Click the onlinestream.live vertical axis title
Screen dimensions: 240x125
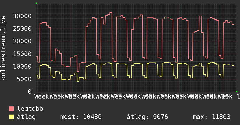[3, 48]
